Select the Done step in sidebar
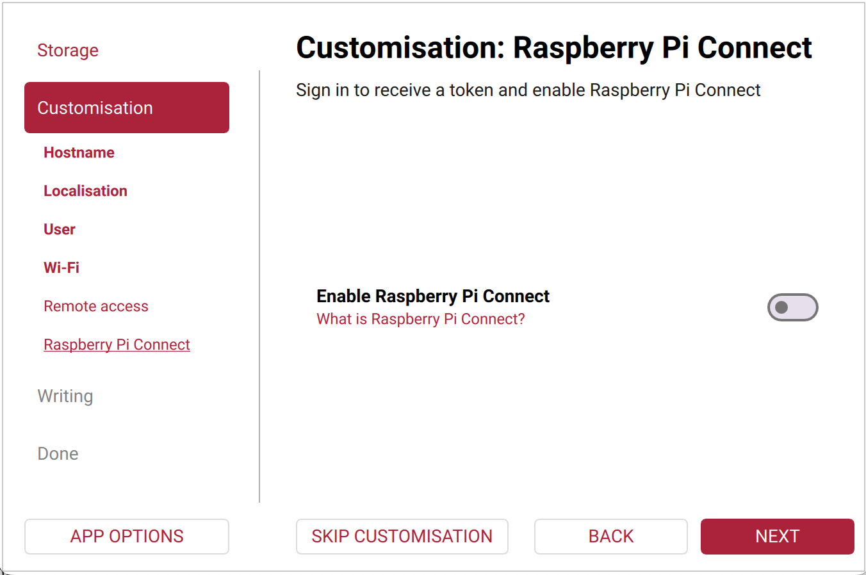The image size is (866, 575). point(58,453)
